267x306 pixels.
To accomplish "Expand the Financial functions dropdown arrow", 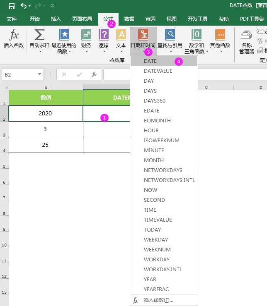I will click(x=87, y=52).
